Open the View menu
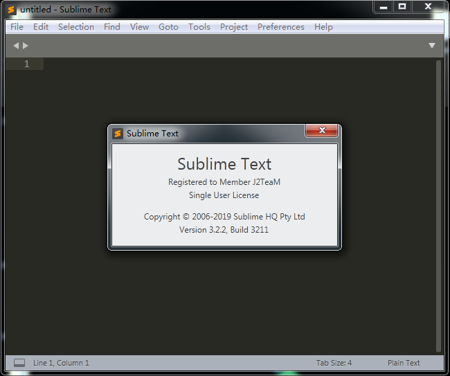Screen dimensions: 450x376 pos(139,27)
